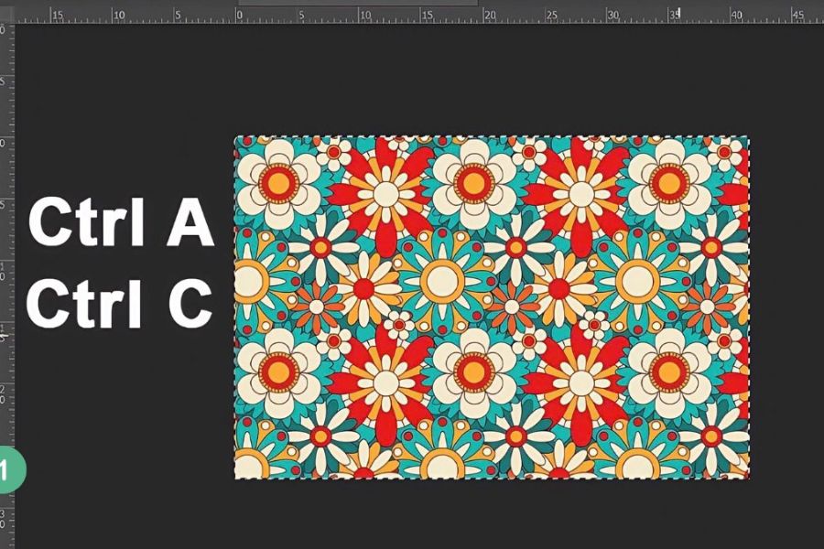This screenshot has width=824, height=549.
Task: Click the leftmost red flower in top row
Action: coord(385,194)
